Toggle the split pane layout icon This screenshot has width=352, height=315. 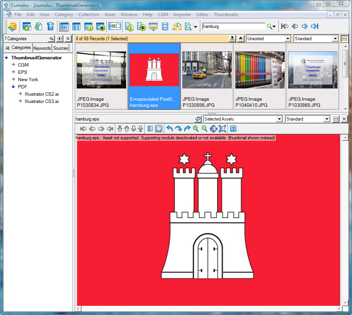tap(115, 26)
